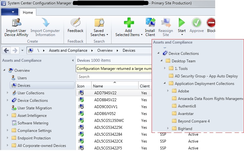Expand the Compliance Settings node
Image resolution: width=244 pixels, height=151 pixels.
[7, 130]
